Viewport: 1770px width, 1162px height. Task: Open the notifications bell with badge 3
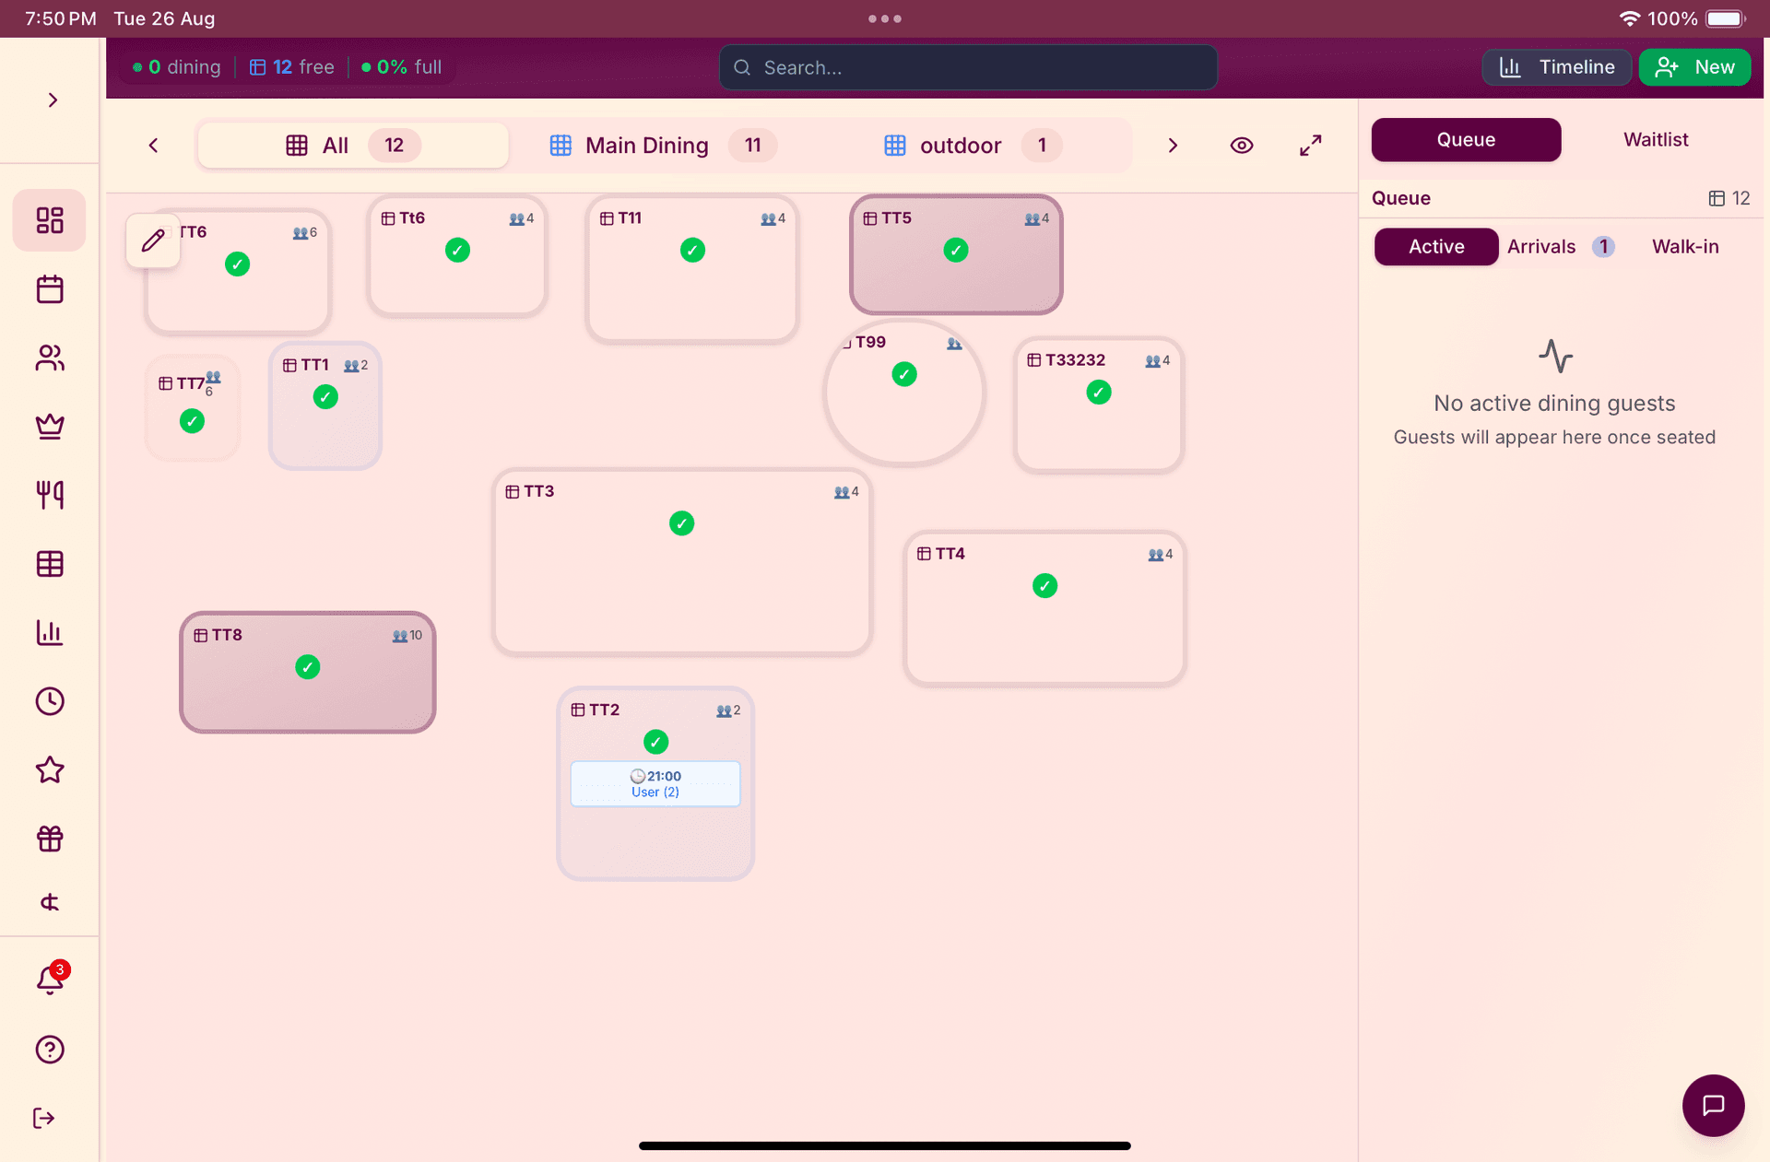tap(49, 979)
